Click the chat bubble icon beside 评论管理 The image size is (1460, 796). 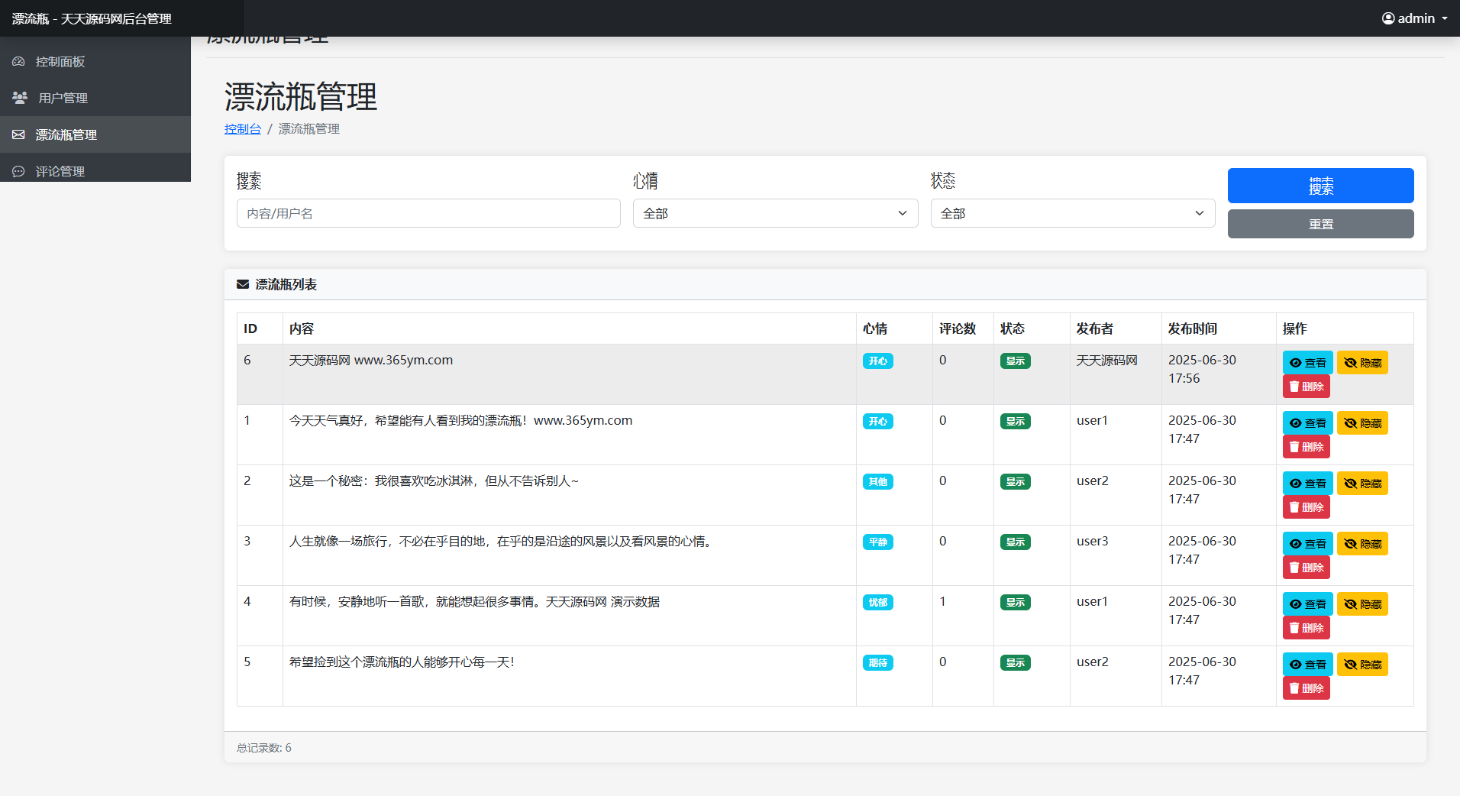(19, 171)
